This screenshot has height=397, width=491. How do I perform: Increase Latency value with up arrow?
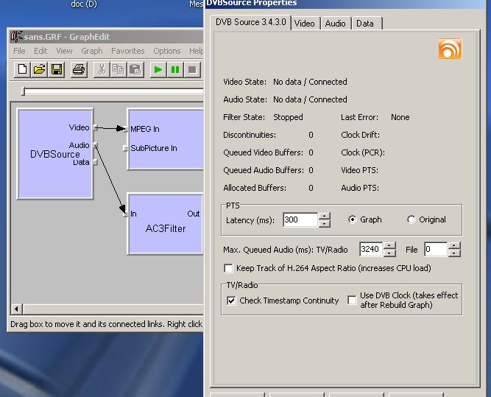click(325, 217)
